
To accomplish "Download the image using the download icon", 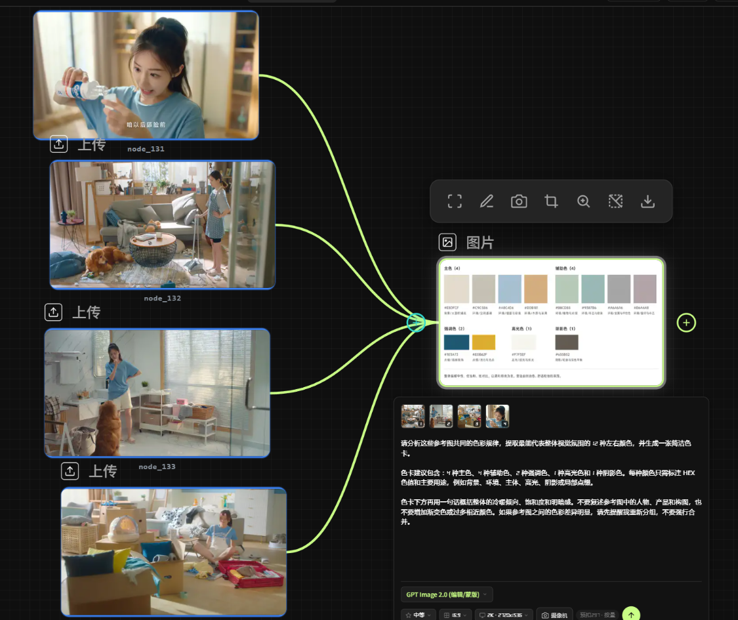I will click(x=647, y=201).
